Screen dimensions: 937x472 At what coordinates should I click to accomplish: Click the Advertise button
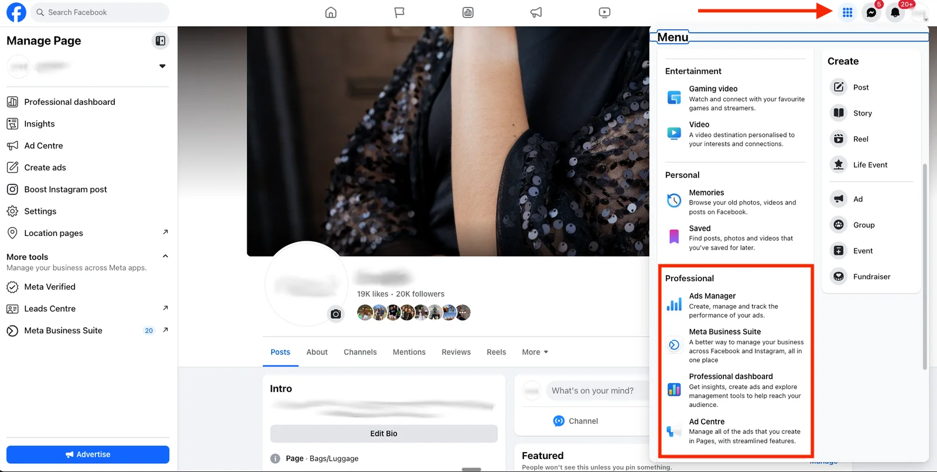[x=88, y=454]
